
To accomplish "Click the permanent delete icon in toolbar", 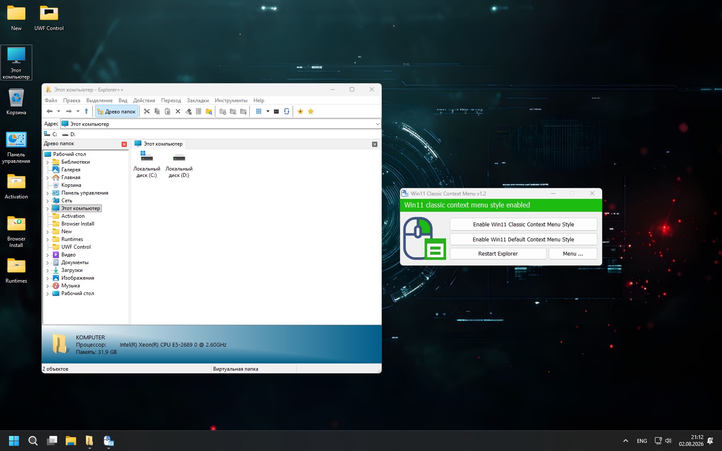I will click(x=188, y=111).
